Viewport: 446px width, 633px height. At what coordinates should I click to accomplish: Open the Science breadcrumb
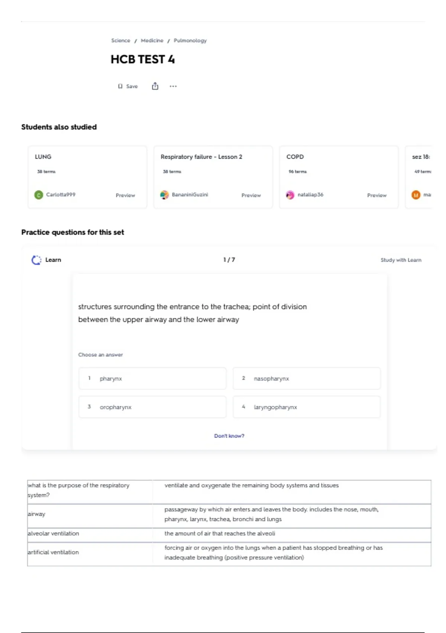pos(121,41)
